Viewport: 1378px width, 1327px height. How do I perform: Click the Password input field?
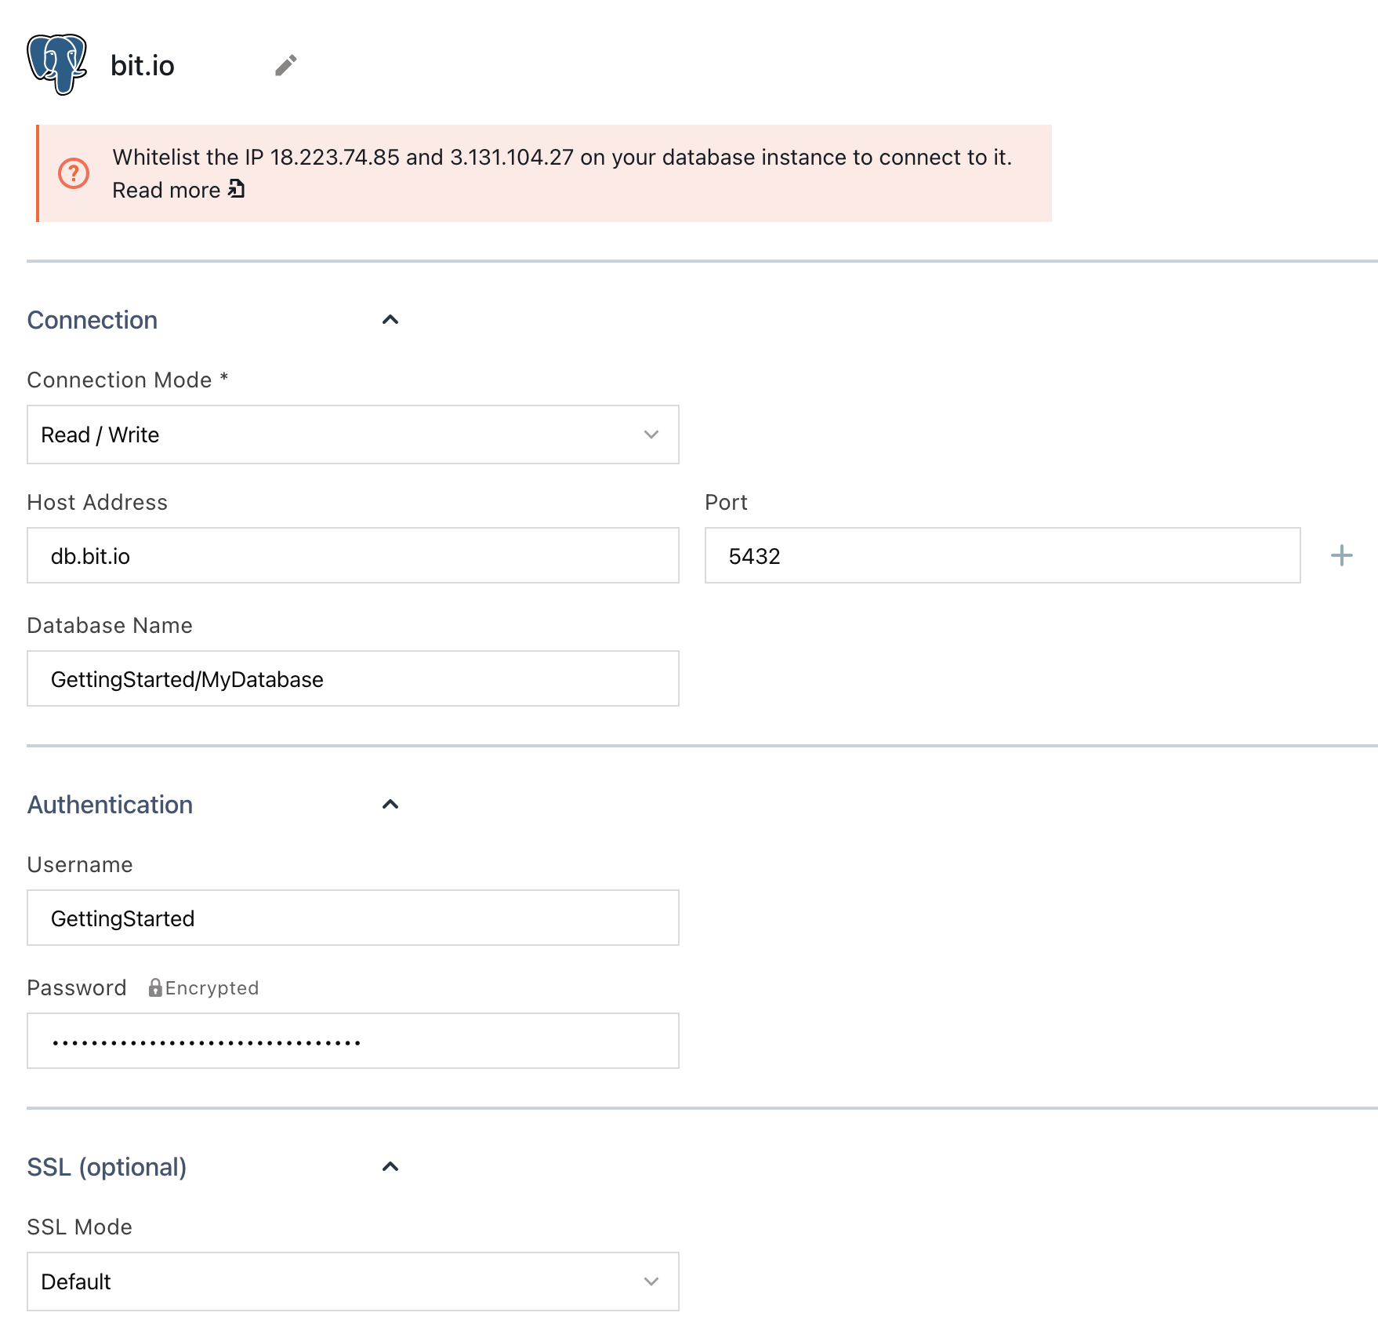353,1041
